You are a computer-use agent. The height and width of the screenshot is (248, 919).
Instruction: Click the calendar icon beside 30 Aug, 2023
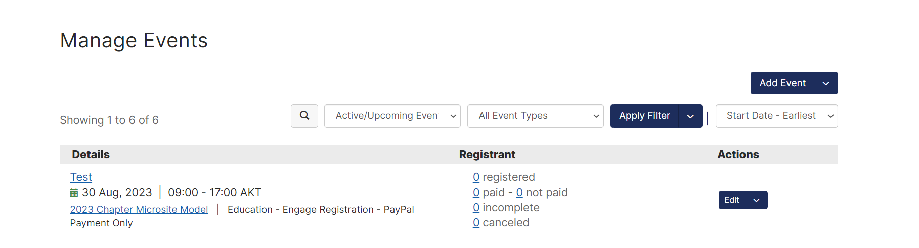74,193
